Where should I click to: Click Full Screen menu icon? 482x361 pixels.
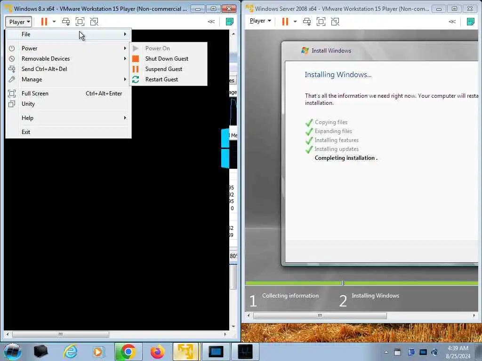pos(12,94)
